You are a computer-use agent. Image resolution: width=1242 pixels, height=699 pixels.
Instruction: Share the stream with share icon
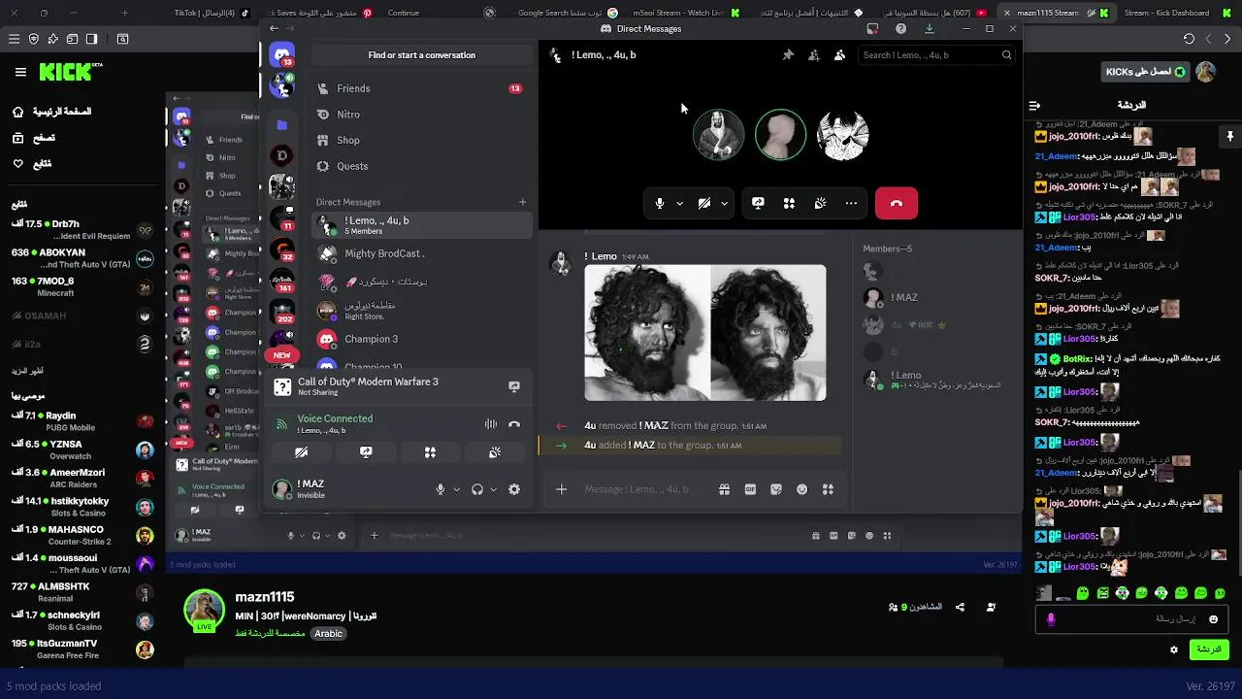(x=960, y=607)
